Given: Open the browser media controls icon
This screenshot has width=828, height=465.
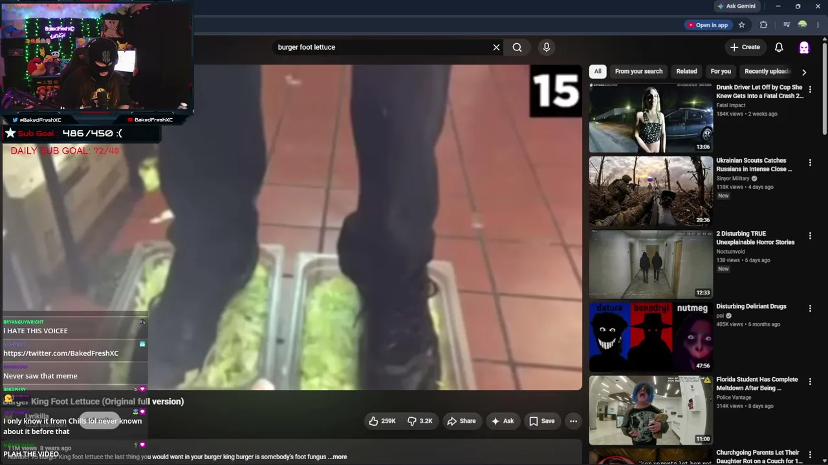Looking at the screenshot, I should click(x=787, y=25).
